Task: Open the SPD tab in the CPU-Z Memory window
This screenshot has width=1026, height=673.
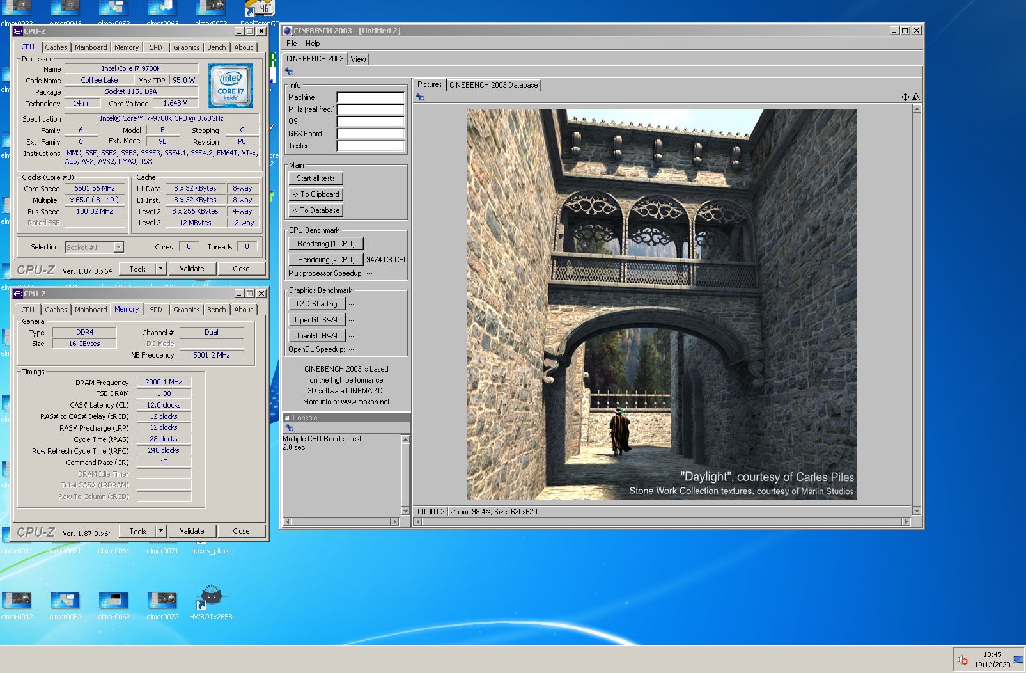Action: [x=156, y=310]
